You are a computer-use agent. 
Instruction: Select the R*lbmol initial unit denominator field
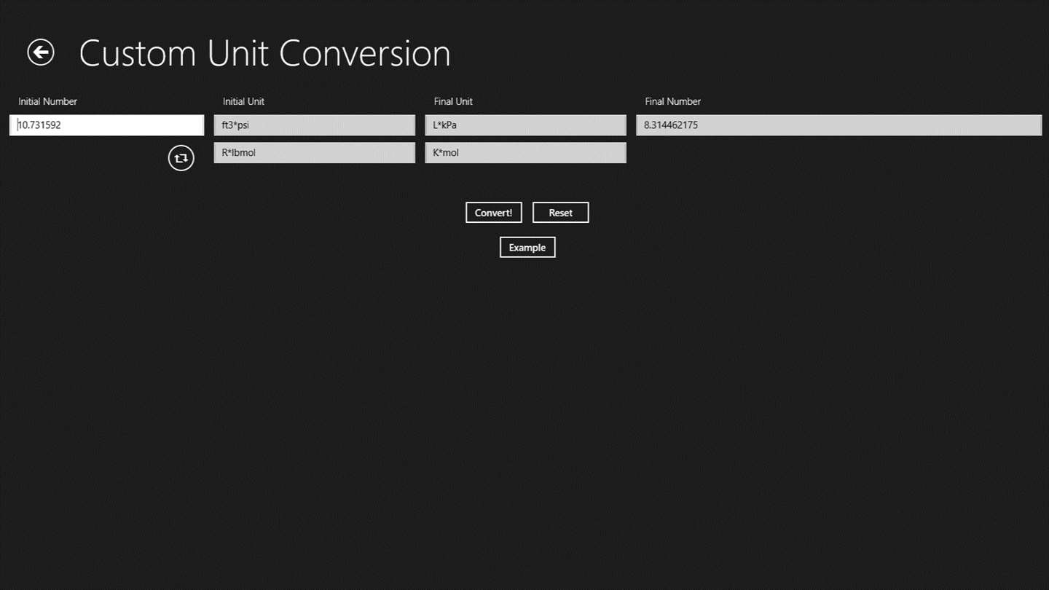(315, 153)
